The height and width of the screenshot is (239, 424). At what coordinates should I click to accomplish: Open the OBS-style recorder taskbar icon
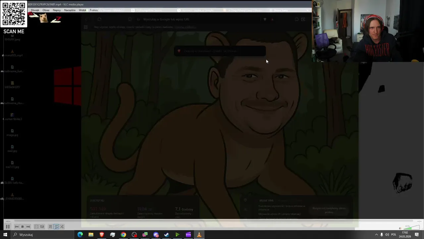point(134,235)
